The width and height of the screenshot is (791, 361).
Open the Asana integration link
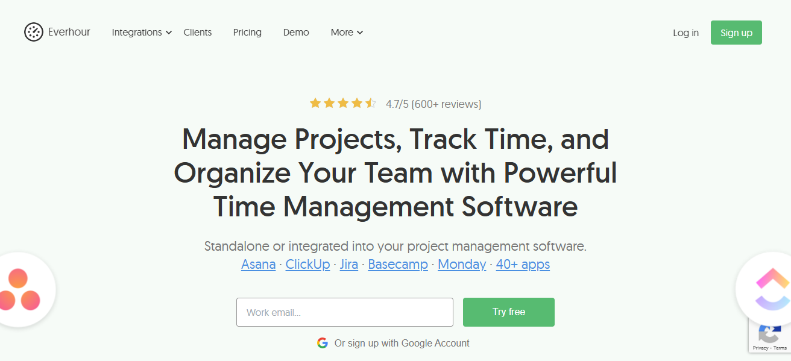pos(259,264)
